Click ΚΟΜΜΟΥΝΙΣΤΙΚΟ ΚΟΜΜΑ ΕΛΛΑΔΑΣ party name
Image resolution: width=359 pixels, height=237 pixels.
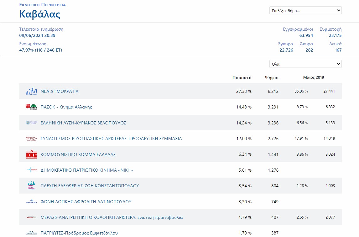[78, 154]
